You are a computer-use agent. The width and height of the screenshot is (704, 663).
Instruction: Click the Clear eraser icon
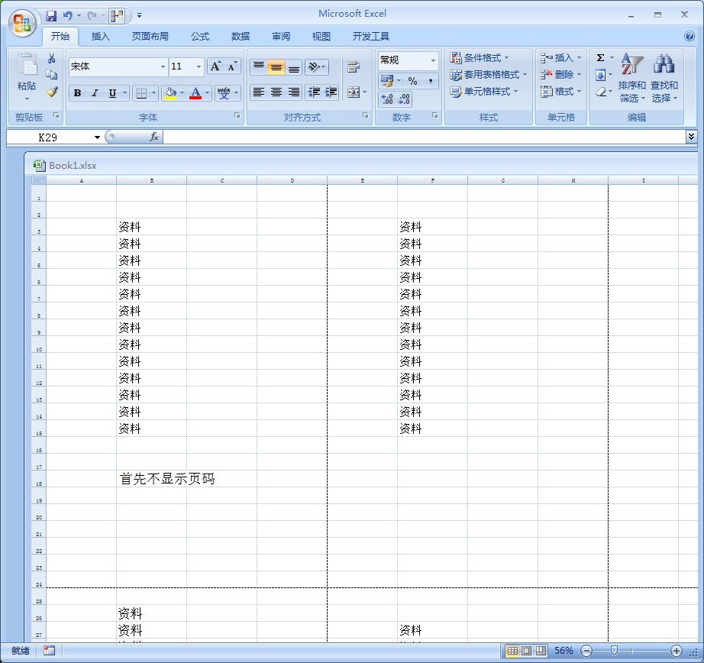tap(601, 92)
